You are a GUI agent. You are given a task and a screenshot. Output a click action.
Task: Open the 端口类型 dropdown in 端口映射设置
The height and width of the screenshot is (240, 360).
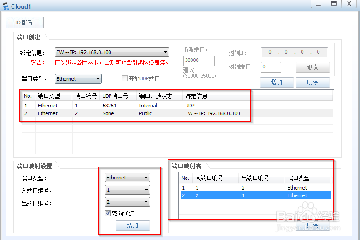click(x=128, y=178)
